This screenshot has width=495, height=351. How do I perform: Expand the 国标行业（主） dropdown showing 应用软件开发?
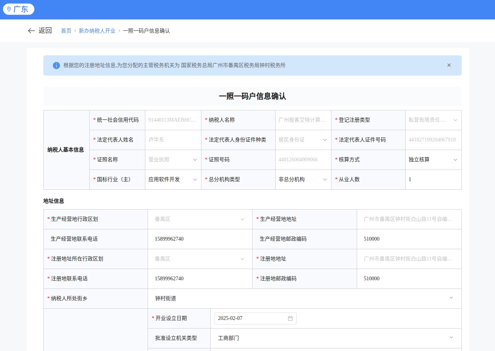pos(173,180)
